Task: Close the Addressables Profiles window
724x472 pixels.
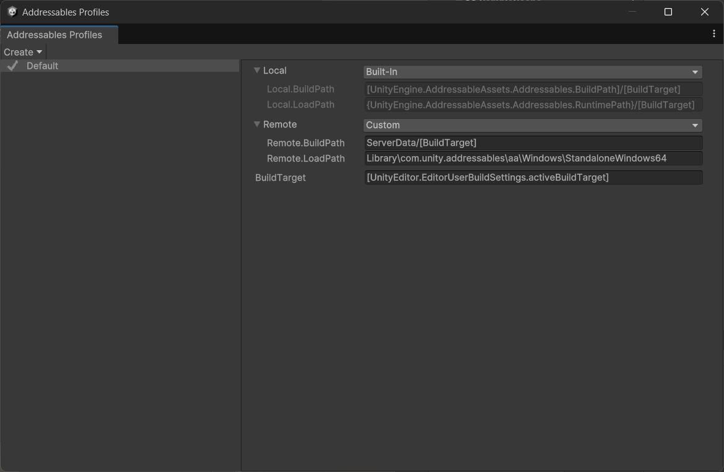Action: [x=705, y=12]
